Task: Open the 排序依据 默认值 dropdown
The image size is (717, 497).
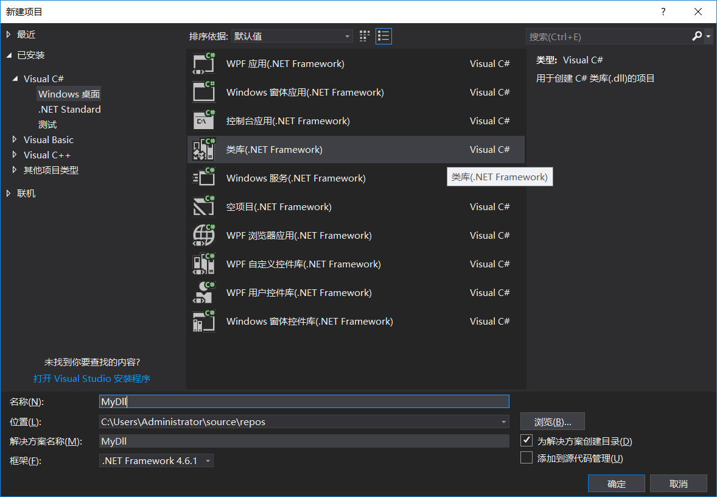Action: click(x=292, y=36)
